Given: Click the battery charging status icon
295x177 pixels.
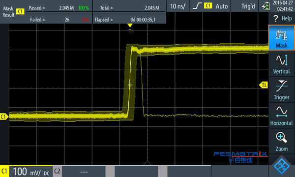Looking at the screenshot, I should click(265, 6).
